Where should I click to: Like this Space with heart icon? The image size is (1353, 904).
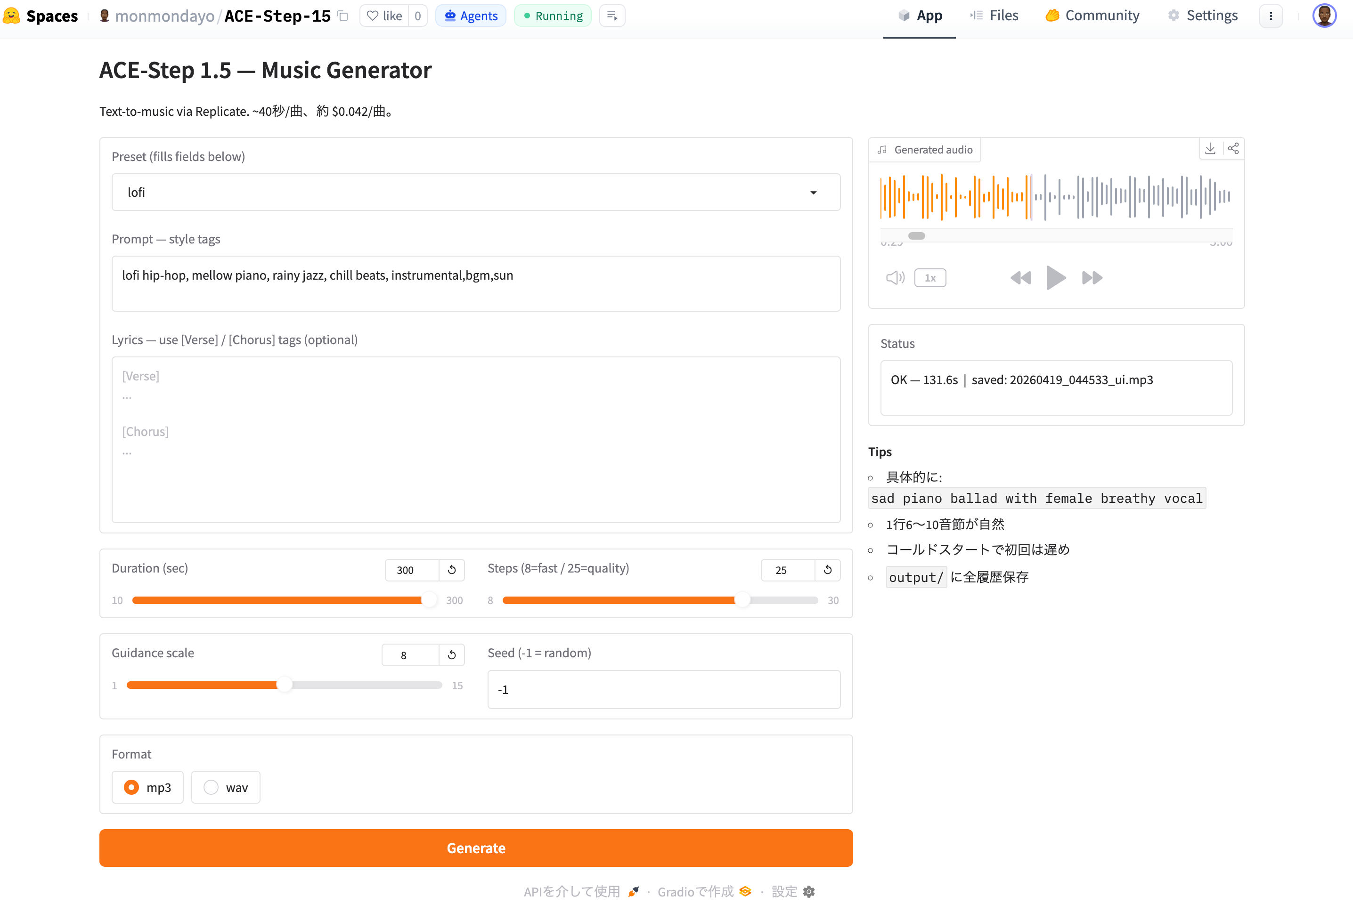coord(385,16)
